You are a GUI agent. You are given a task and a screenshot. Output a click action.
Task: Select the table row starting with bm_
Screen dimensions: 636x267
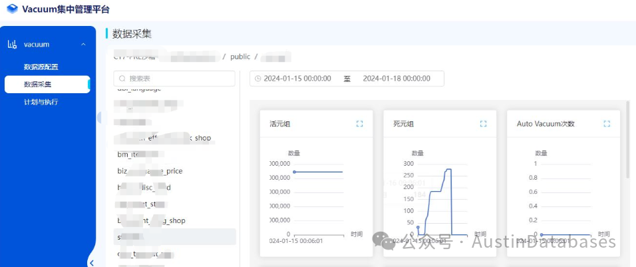coord(174,154)
